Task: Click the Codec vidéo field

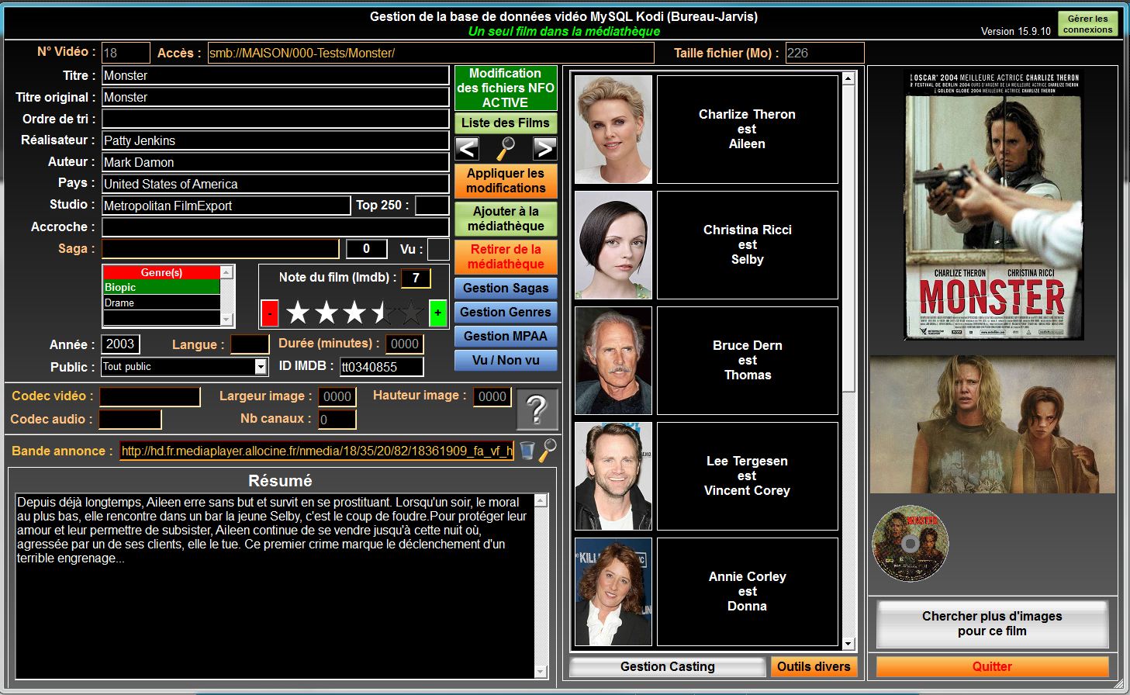Action: [x=150, y=396]
